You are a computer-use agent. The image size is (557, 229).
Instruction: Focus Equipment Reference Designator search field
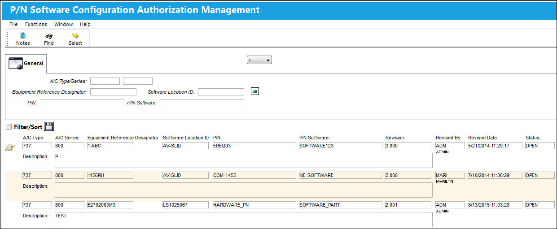coord(113,92)
